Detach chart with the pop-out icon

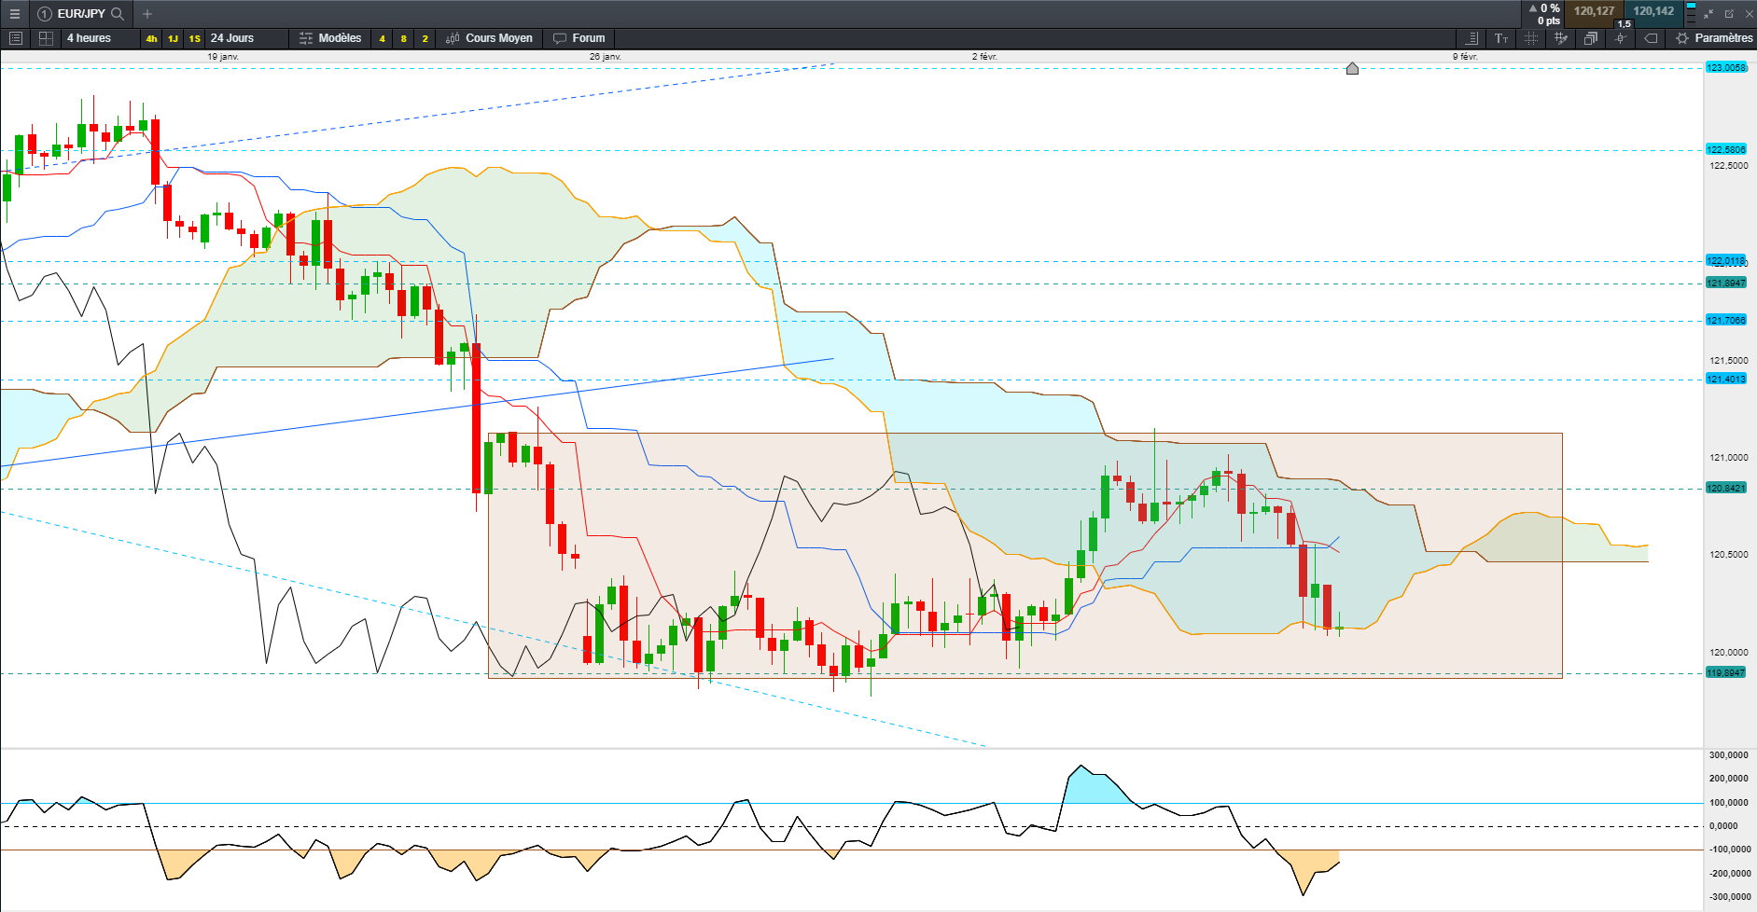pyautogui.click(x=1729, y=14)
